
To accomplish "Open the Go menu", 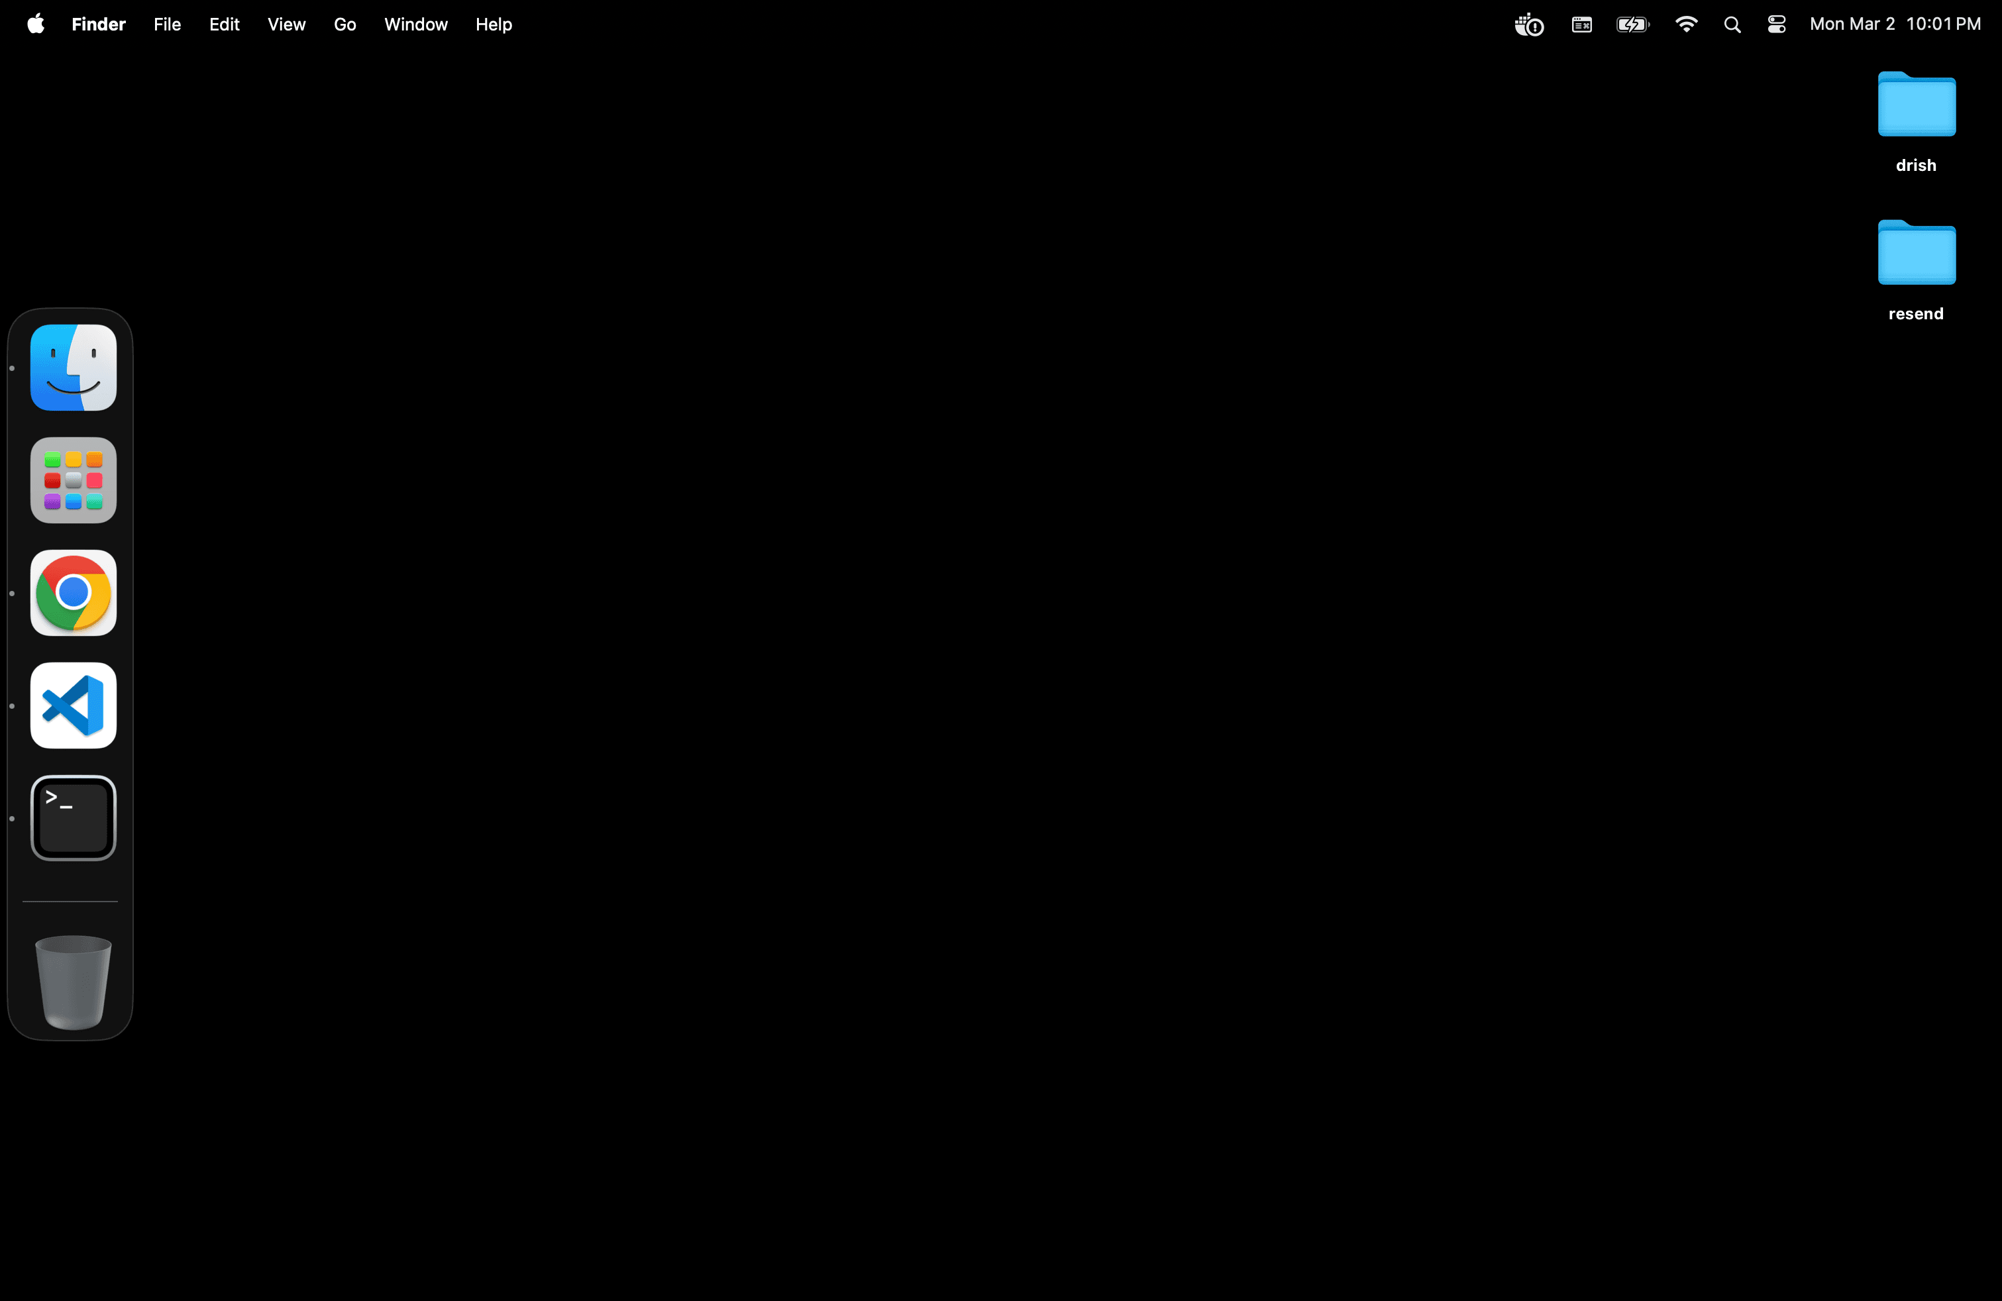I will (x=345, y=24).
